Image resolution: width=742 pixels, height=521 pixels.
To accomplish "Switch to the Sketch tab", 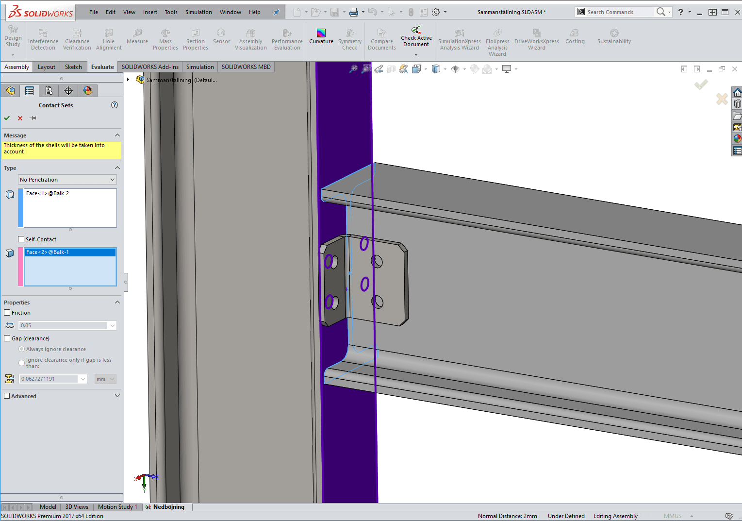I will pos(73,67).
